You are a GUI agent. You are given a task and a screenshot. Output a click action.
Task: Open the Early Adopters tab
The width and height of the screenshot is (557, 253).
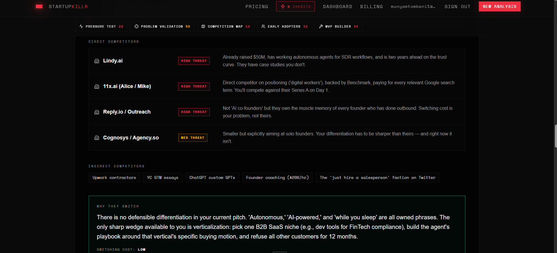[284, 26]
